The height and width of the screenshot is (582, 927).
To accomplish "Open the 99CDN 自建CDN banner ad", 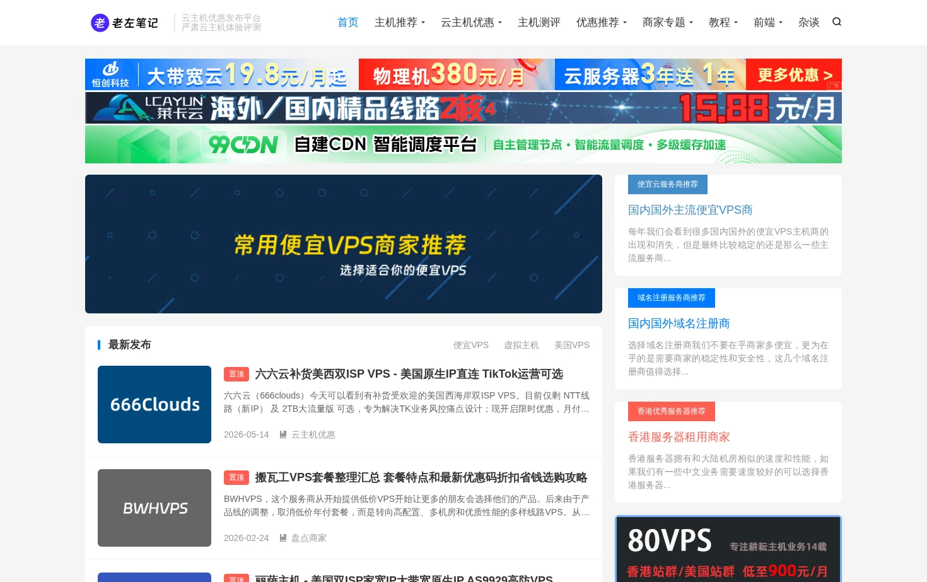I will coord(463,144).
